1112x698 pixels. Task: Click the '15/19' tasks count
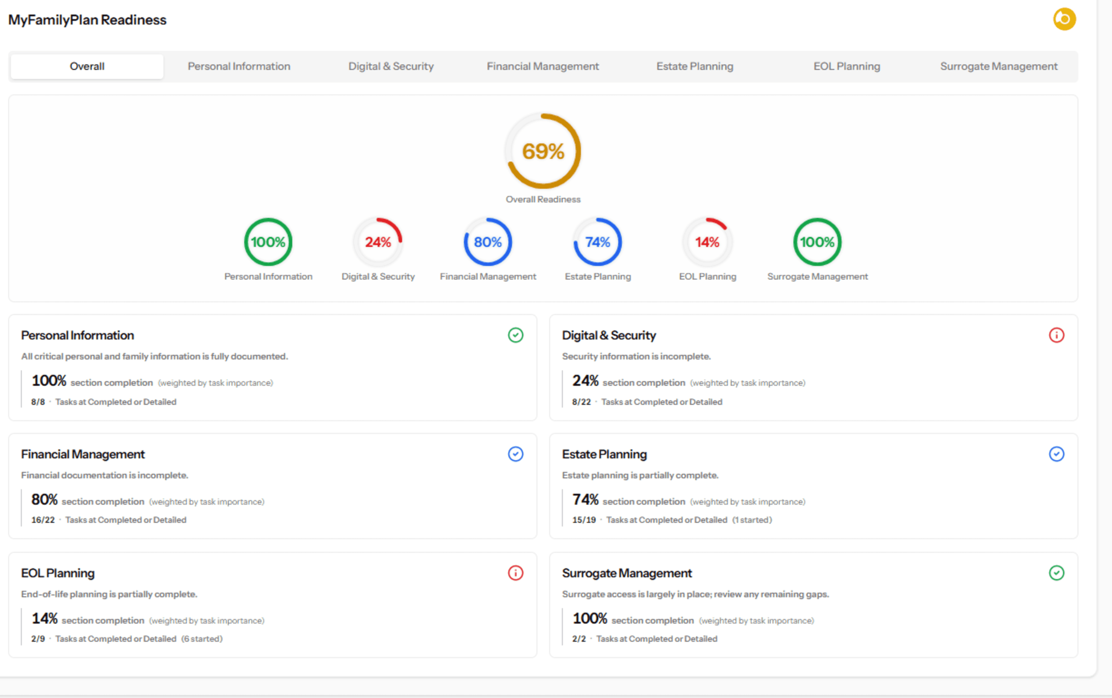coord(584,520)
